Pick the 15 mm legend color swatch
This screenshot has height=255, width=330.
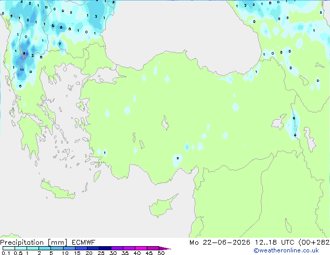(81, 248)
